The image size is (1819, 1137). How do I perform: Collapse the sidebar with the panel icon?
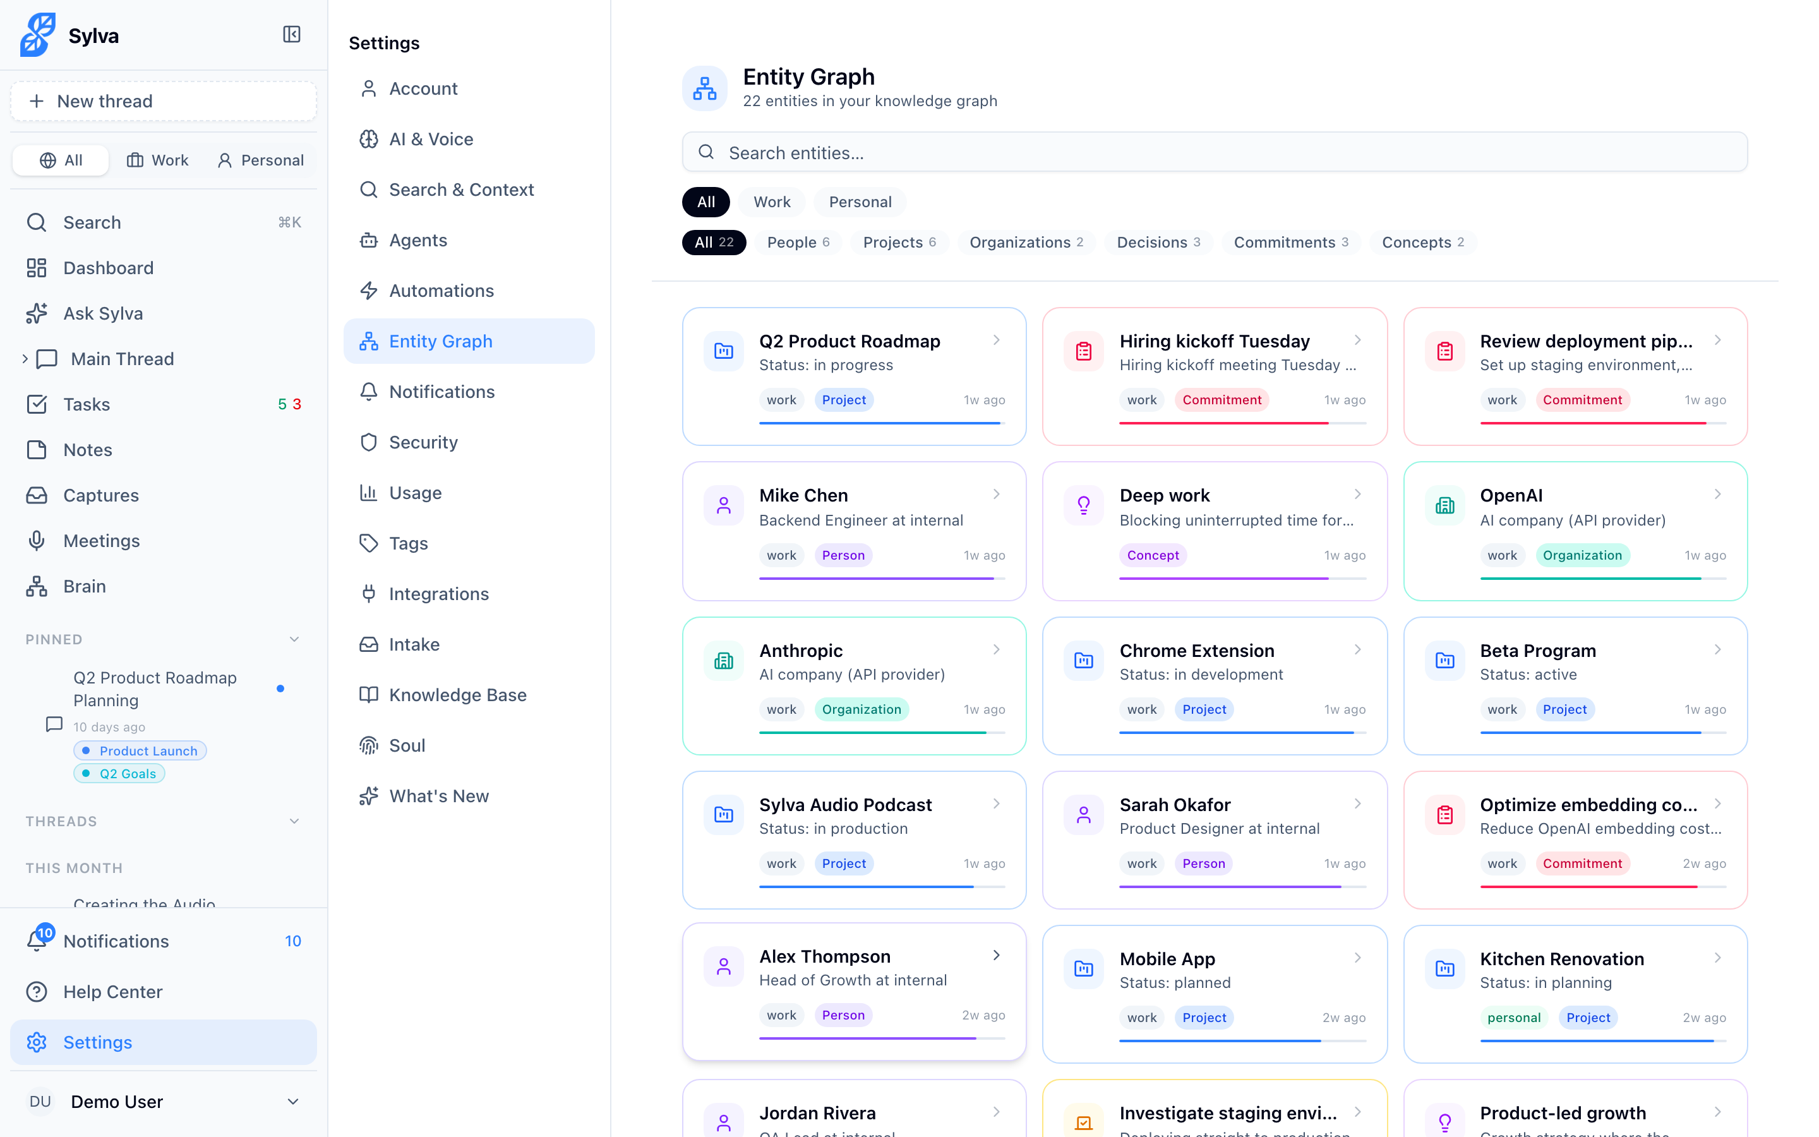(292, 35)
